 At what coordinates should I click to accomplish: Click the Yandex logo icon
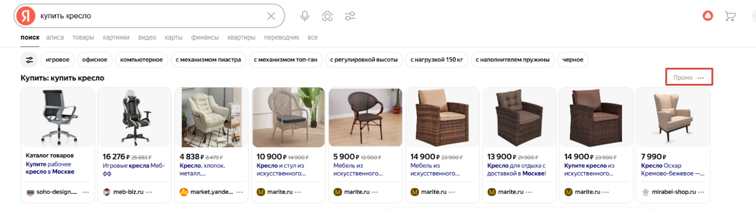coord(26,16)
